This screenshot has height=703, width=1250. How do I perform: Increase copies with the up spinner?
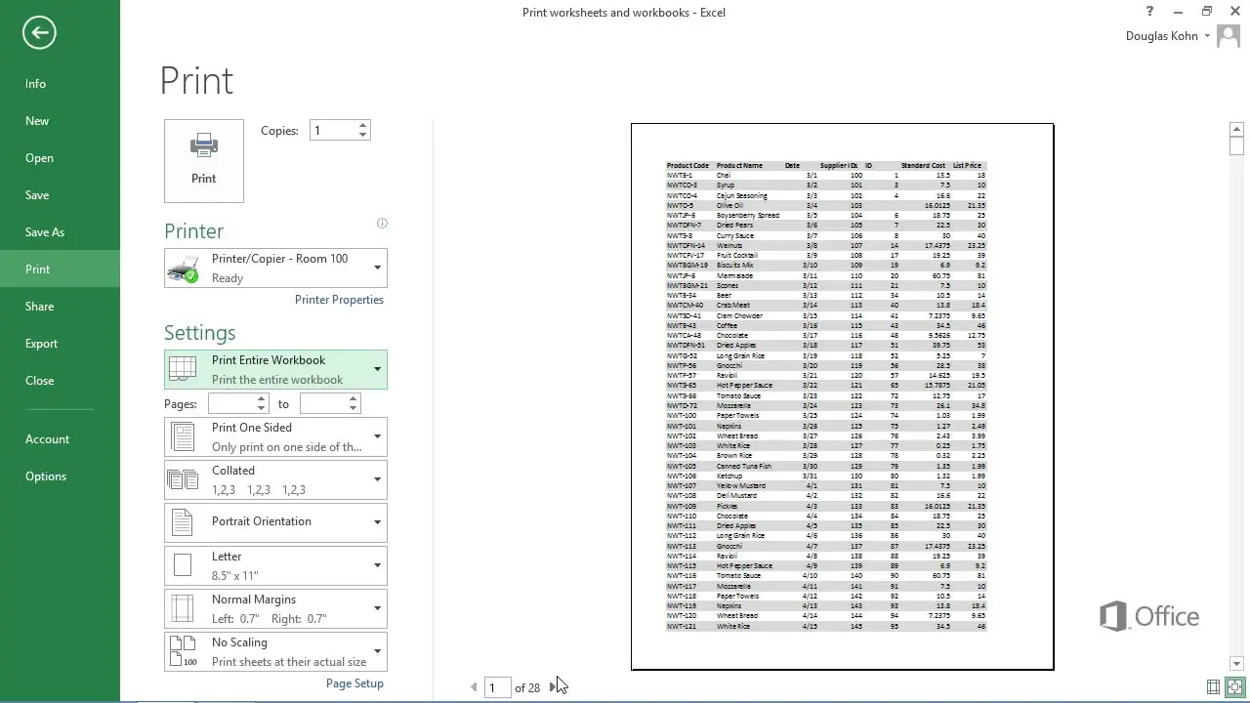click(x=363, y=125)
